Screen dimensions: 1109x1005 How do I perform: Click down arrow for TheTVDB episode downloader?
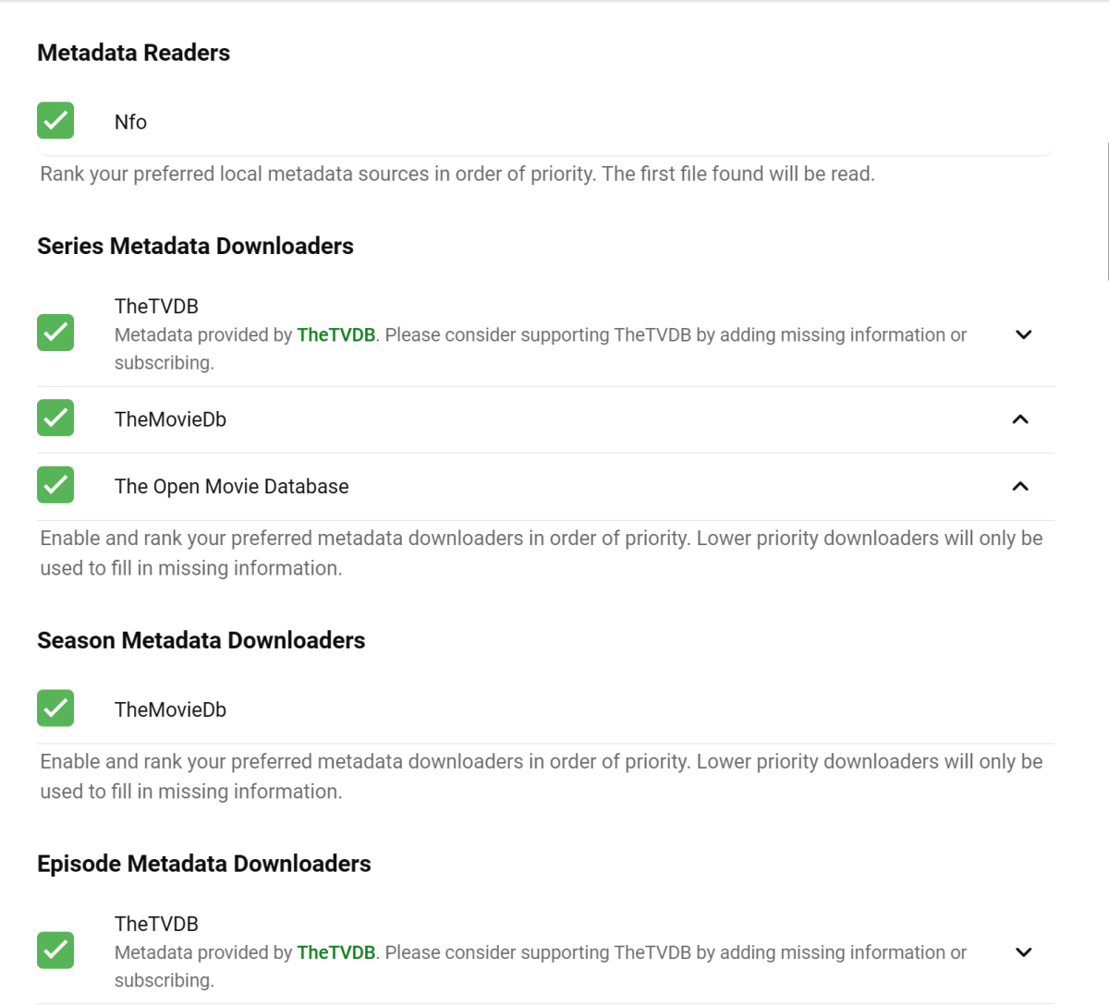tap(1023, 952)
